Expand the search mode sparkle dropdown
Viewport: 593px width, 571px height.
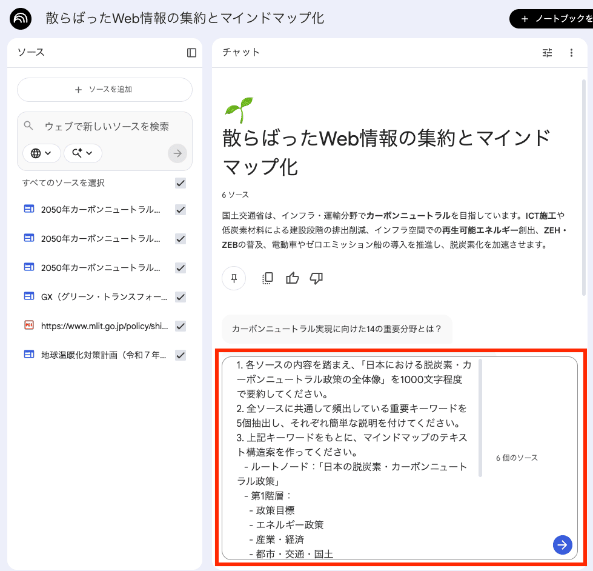[82, 153]
